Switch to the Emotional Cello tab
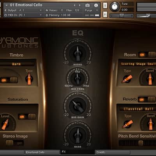 click(x=42, y=152)
